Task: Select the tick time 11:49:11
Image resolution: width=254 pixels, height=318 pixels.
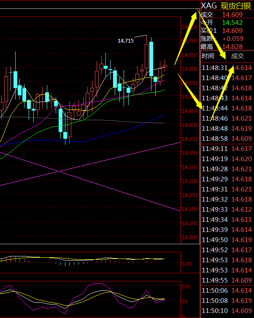Action: (215, 148)
